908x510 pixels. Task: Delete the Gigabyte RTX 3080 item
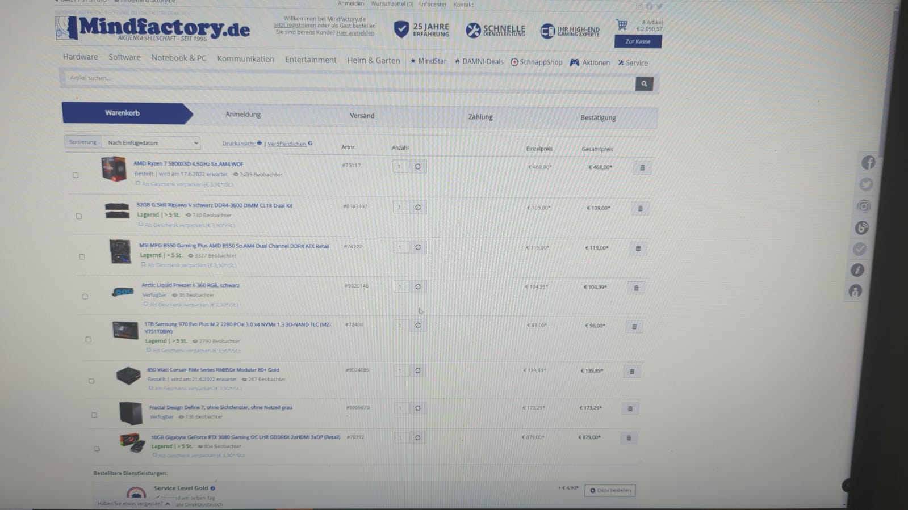629,438
